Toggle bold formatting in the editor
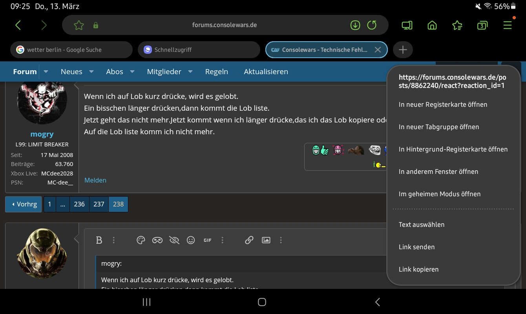This screenshot has height=314, width=526. point(99,240)
